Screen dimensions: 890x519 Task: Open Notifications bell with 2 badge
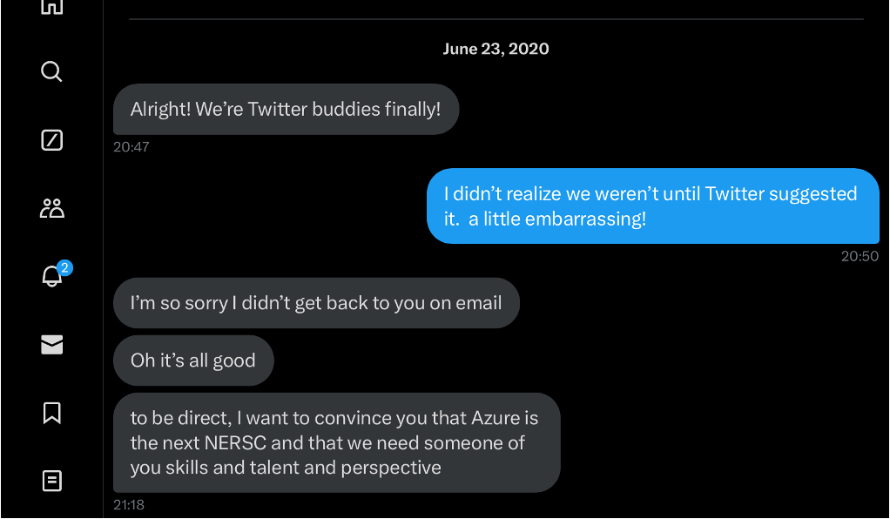pyautogui.click(x=52, y=276)
